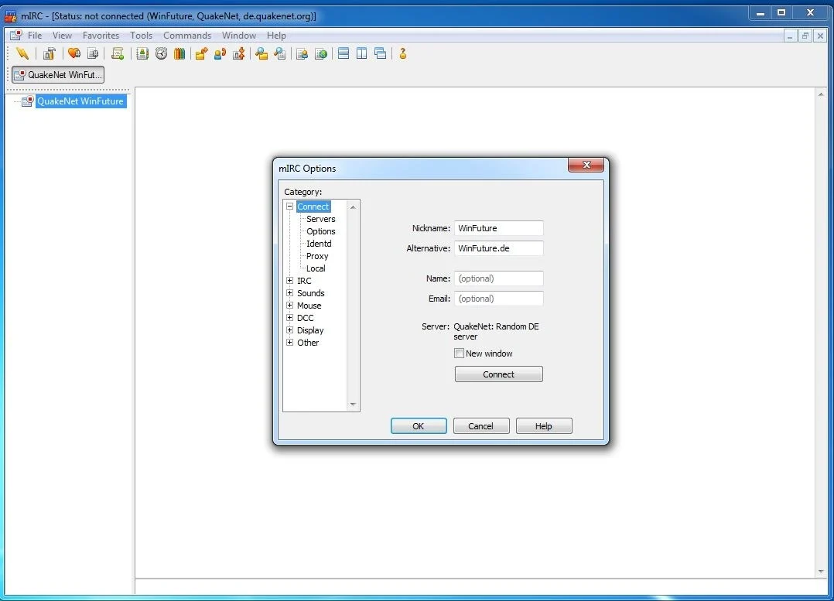Enable the New window checkbox
This screenshot has width=834, height=601.
pyautogui.click(x=459, y=353)
